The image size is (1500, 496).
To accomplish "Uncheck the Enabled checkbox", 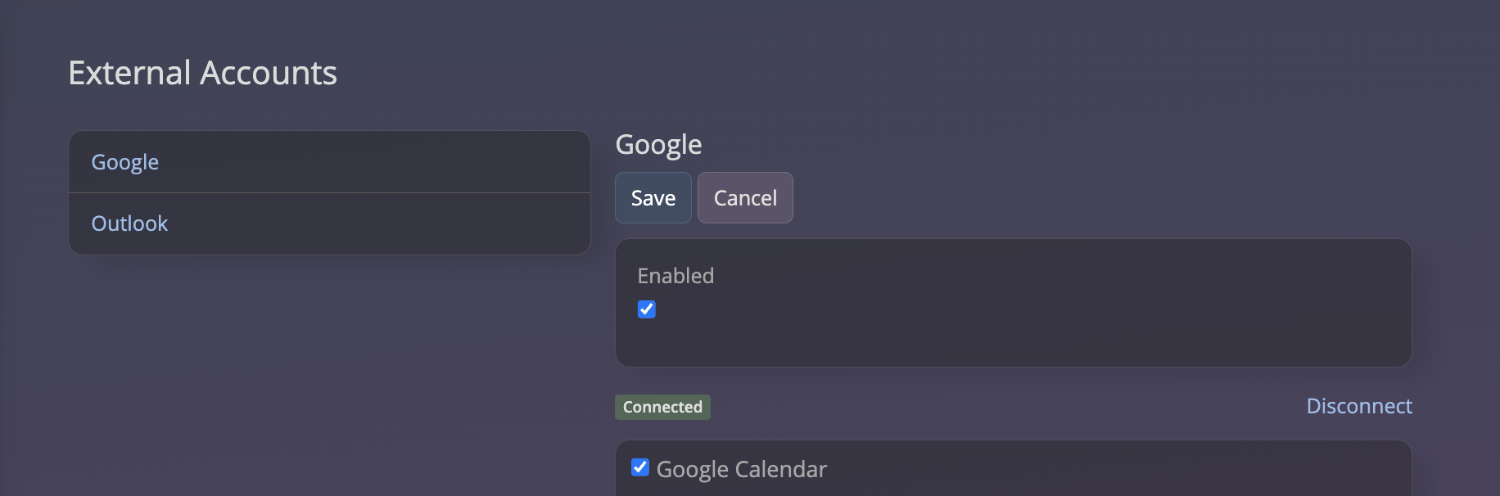I will [x=647, y=309].
